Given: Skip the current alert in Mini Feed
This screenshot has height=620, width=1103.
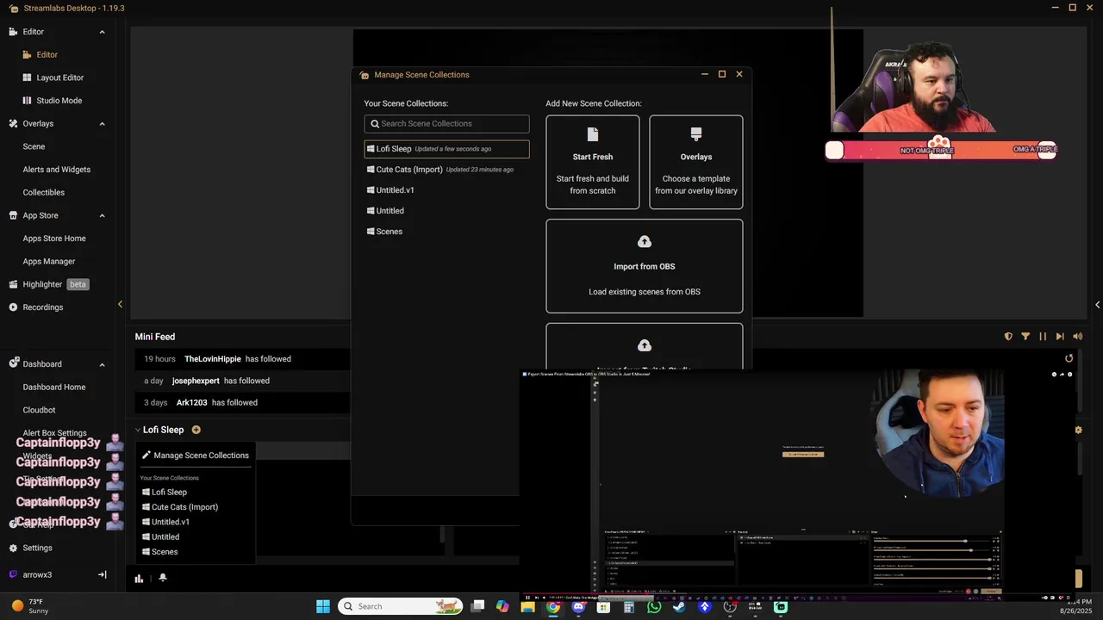Looking at the screenshot, I should [1060, 337].
